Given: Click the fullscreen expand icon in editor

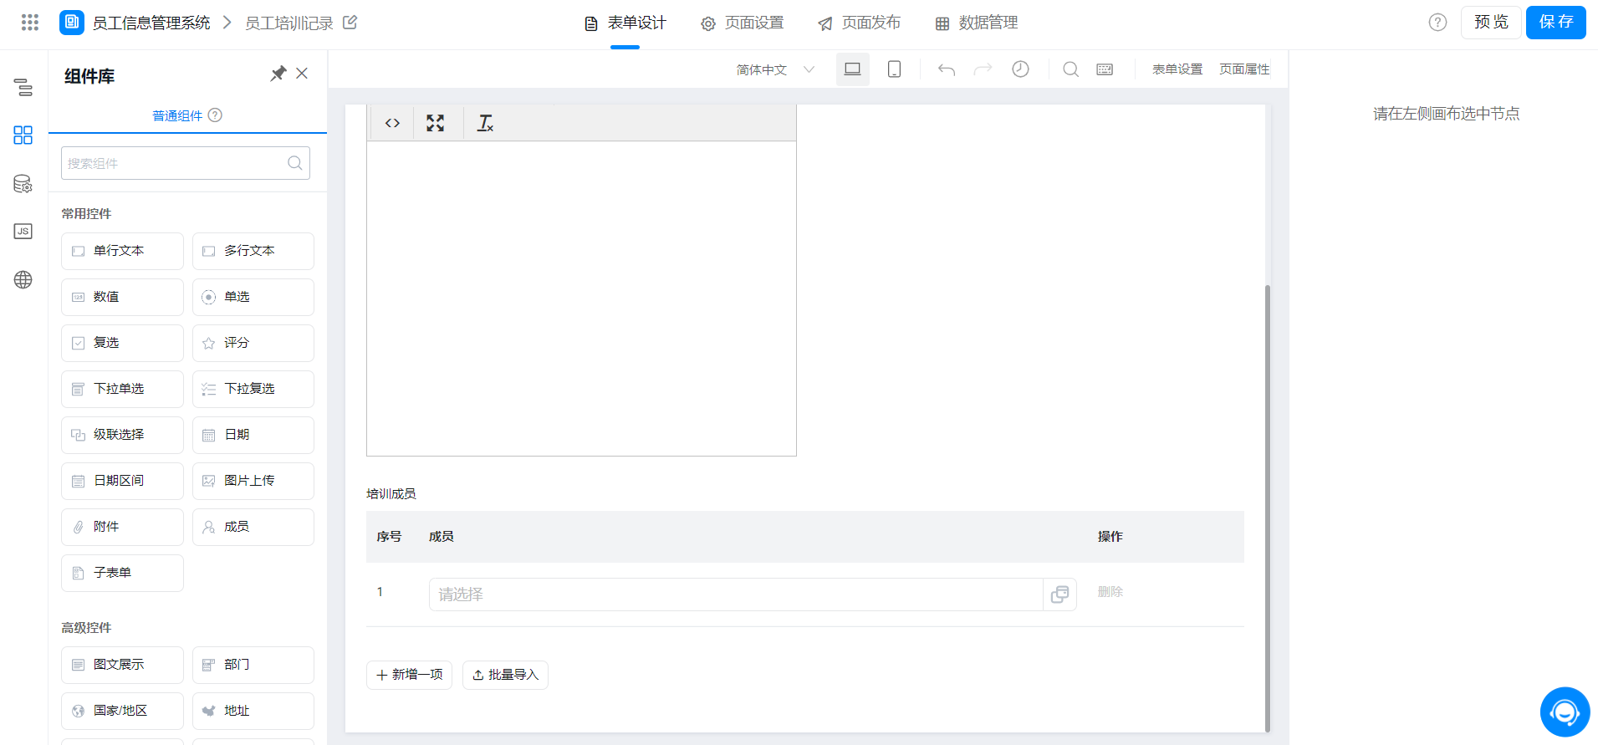Looking at the screenshot, I should click(x=435, y=124).
